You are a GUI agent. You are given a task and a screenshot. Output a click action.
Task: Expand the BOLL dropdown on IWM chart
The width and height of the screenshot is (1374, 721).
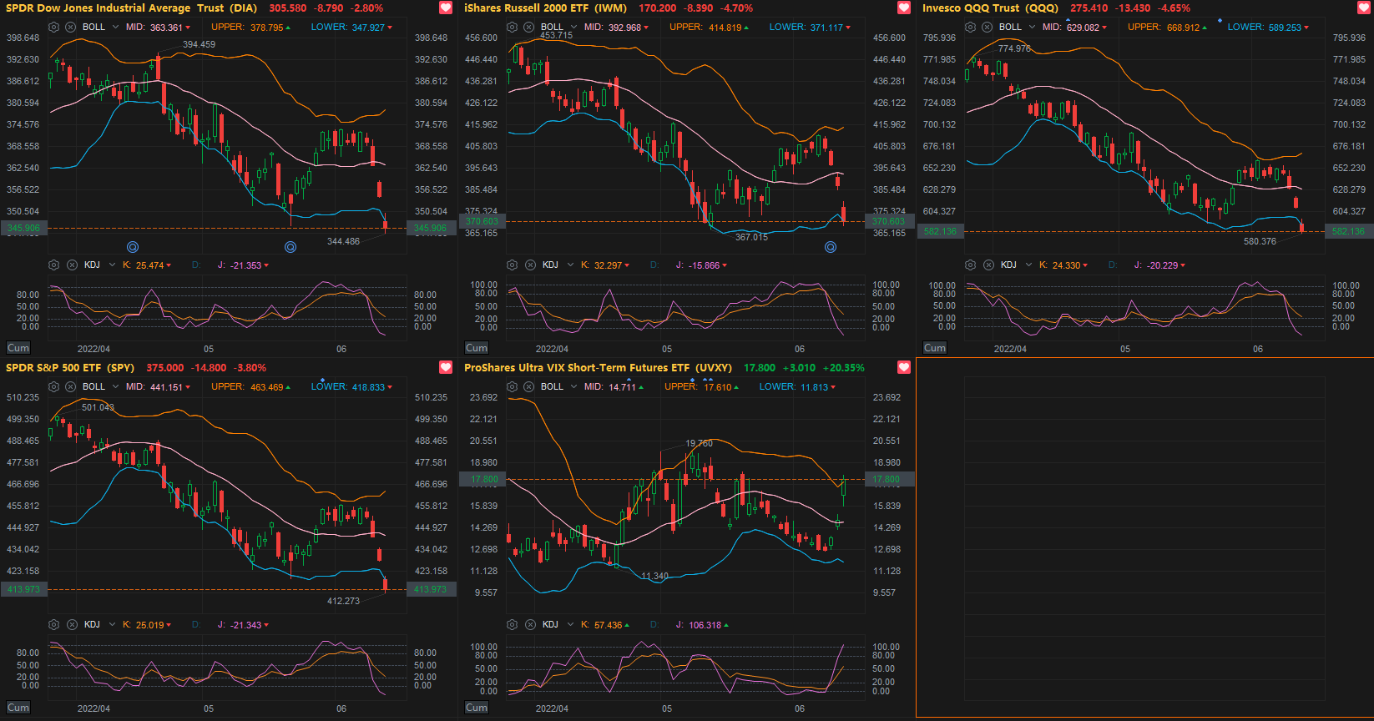(x=573, y=27)
